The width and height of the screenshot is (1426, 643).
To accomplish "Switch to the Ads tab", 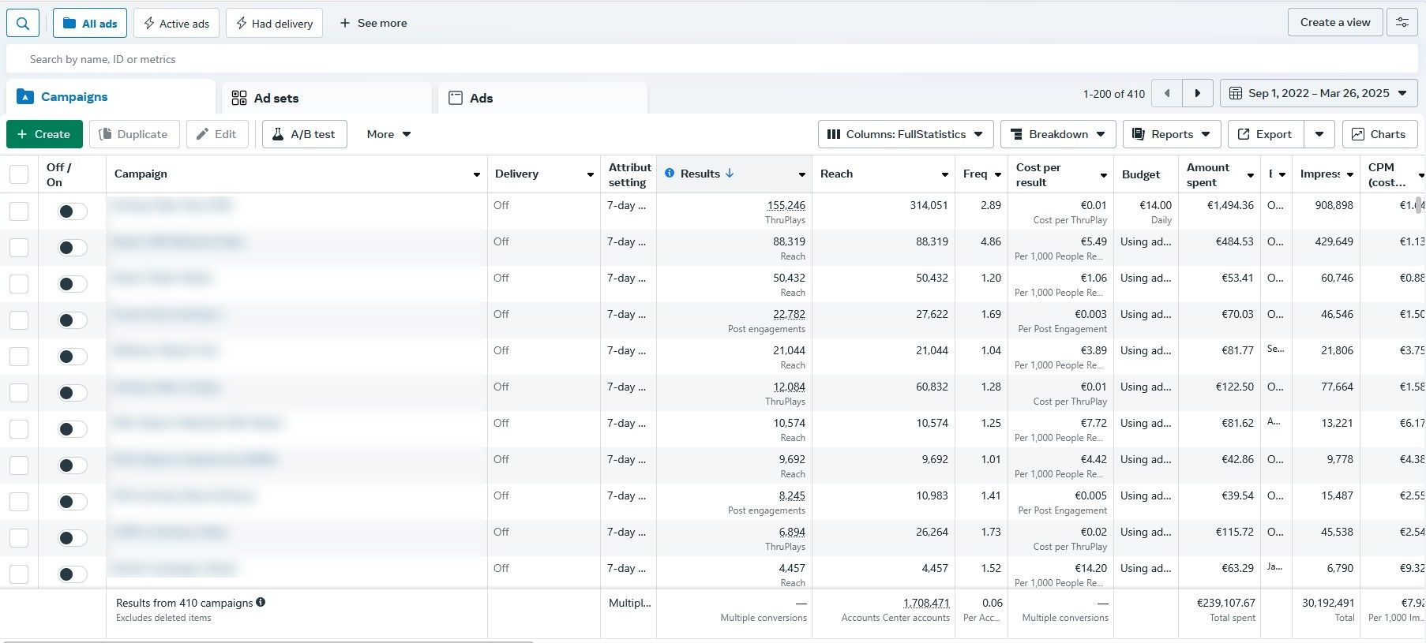I will [x=542, y=98].
